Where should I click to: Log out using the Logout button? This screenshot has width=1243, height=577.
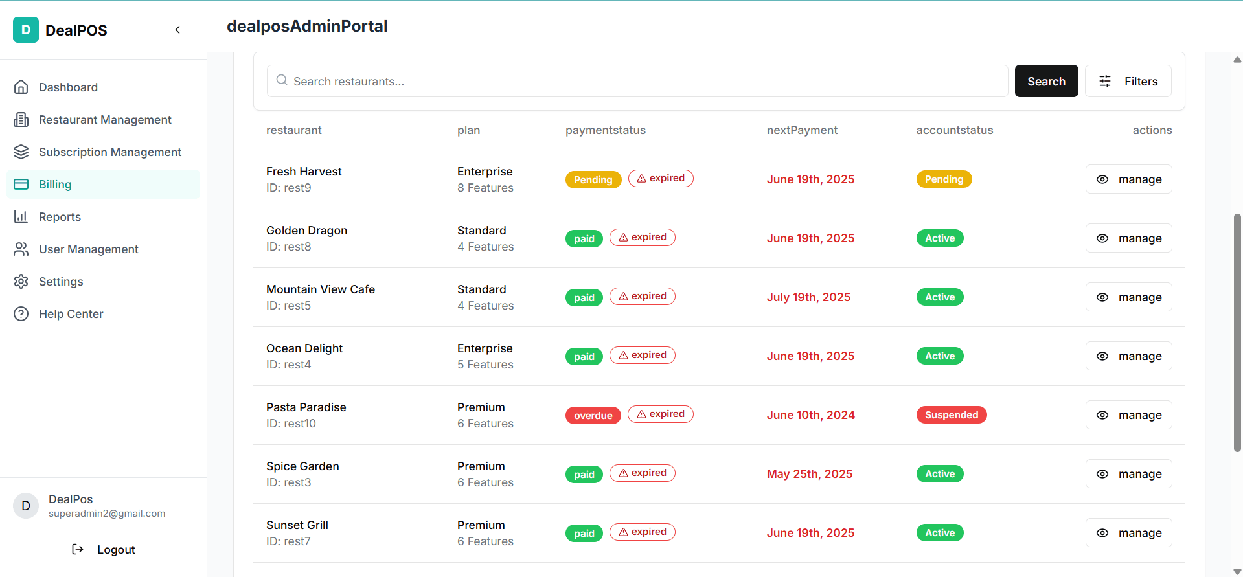pos(104,550)
